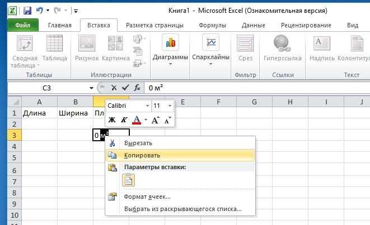Image resolution: width=370 pixels, height=225 pixels.
Task: Switch to the Вид tab
Action: click(353, 25)
